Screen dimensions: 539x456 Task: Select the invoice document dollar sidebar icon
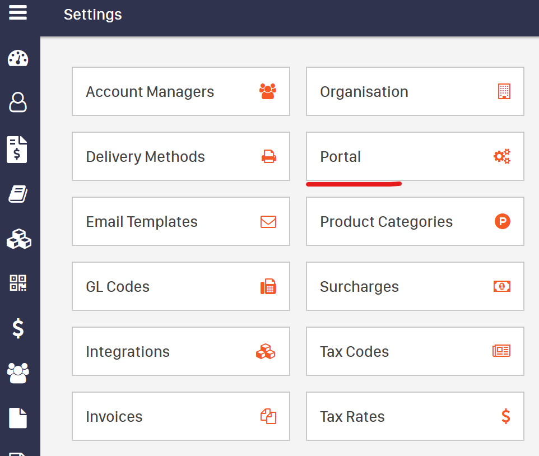tap(17, 150)
